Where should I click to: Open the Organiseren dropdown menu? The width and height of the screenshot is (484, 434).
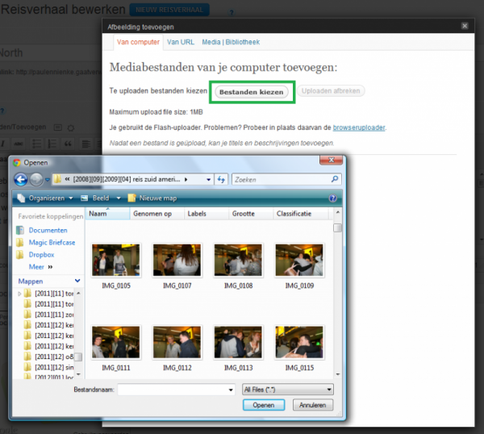click(48, 198)
